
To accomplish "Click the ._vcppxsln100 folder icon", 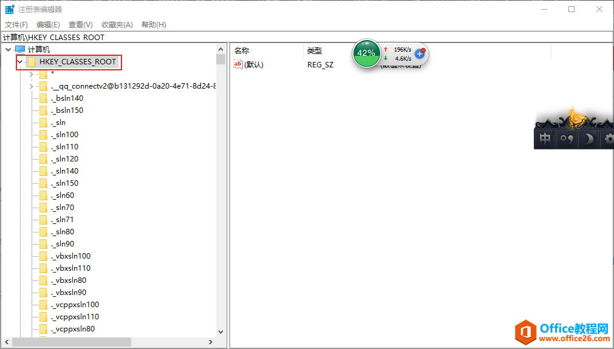I will [x=44, y=305].
